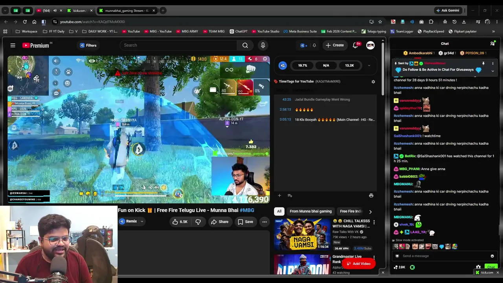Click Ask Gemini in the browser
Image resolution: width=503 pixels, height=283 pixels.
click(x=447, y=11)
